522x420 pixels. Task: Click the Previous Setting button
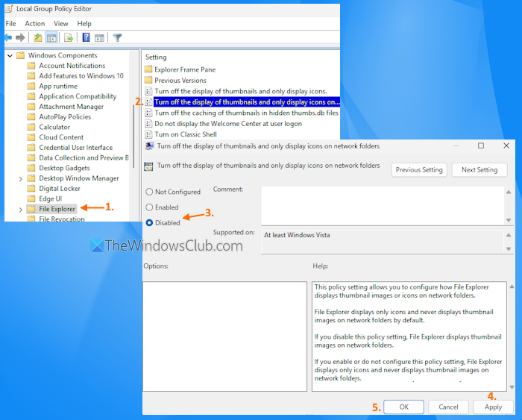point(419,170)
